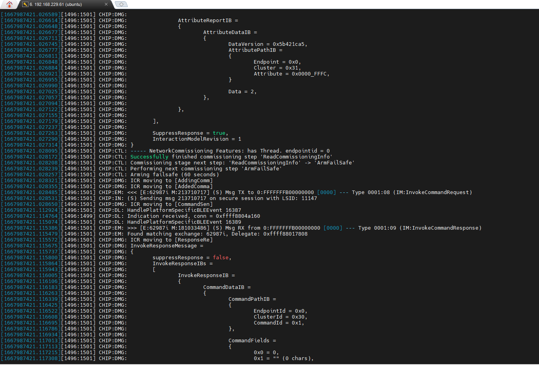Click 'AttributePathIB =' text
This screenshot has height=366, width=539.
coord(255,50)
